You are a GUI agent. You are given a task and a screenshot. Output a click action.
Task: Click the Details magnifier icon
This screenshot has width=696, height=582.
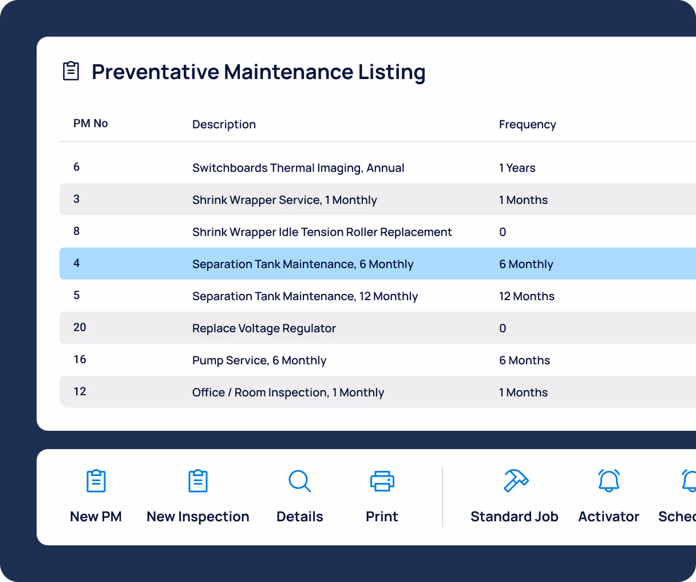tap(300, 481)
